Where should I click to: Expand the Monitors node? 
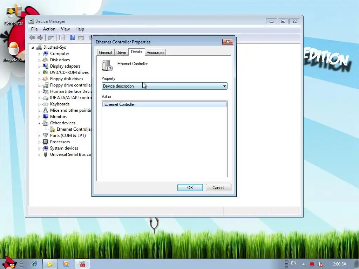click(39, 117)
